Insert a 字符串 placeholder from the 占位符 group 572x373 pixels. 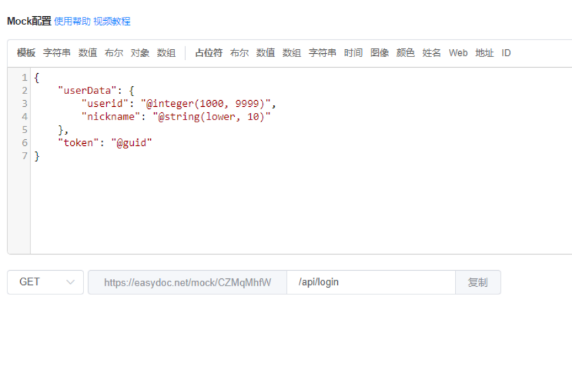tap(322, 52)
